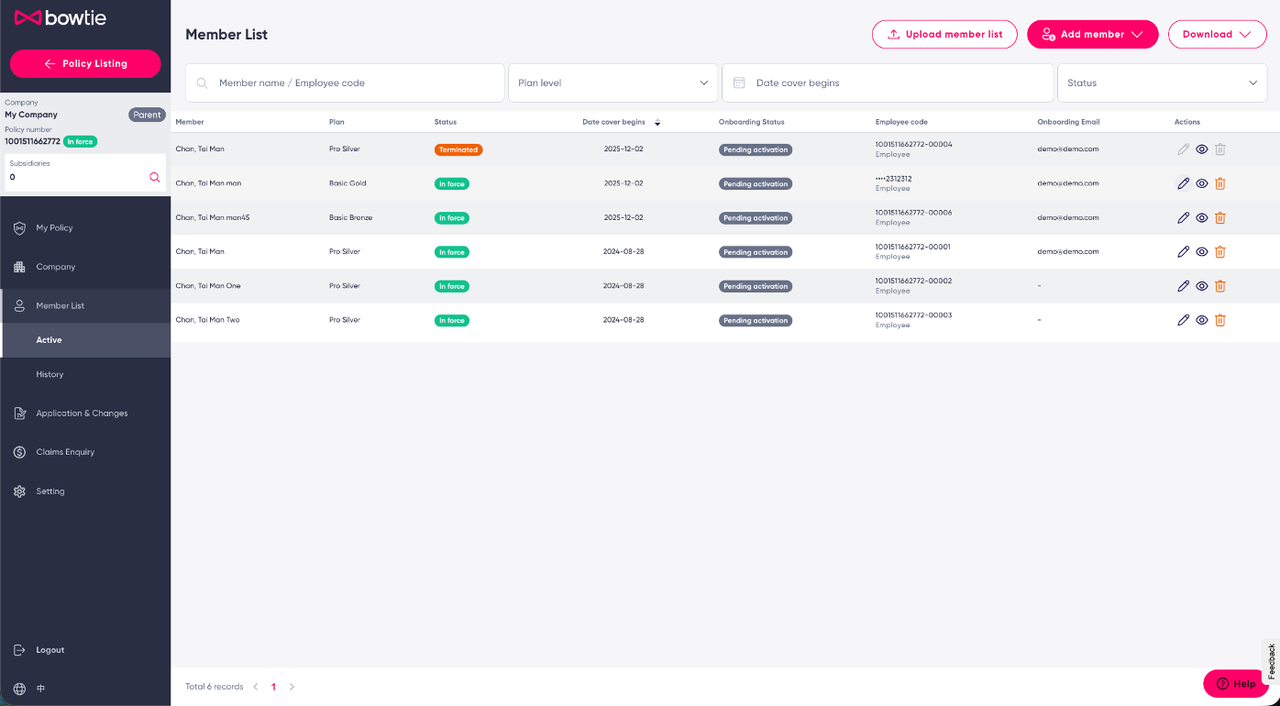Open Claims Enquiry in sidebar
The width and height of the screenshot is (1280, 706).
pyautogui.click(x=65, y=452)
